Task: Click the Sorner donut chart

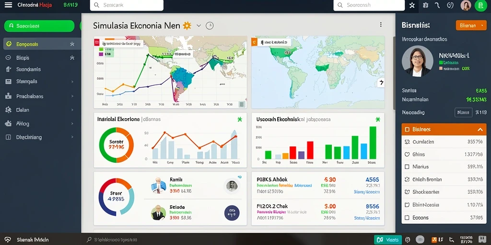Action: [x=117, y=145]
